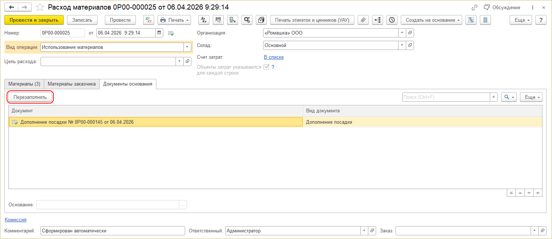Click the posted document status icon
552x239 pixels.
pos(171,33)
